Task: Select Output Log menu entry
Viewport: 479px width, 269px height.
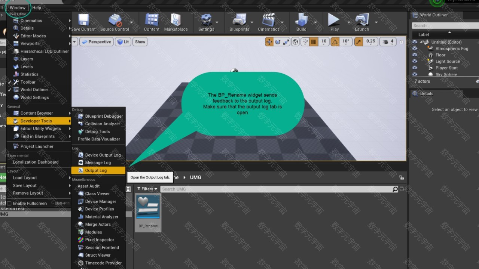Action: [98, 170]
